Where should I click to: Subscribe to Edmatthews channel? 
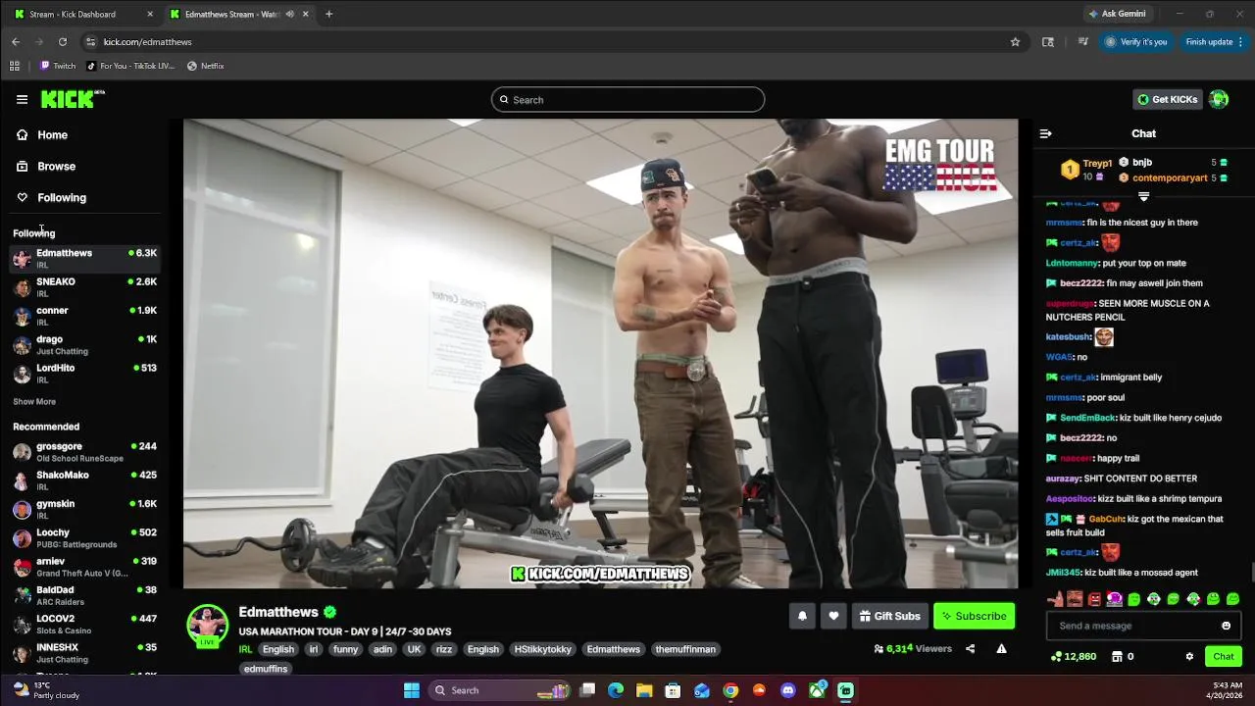(x=974, y=616)
